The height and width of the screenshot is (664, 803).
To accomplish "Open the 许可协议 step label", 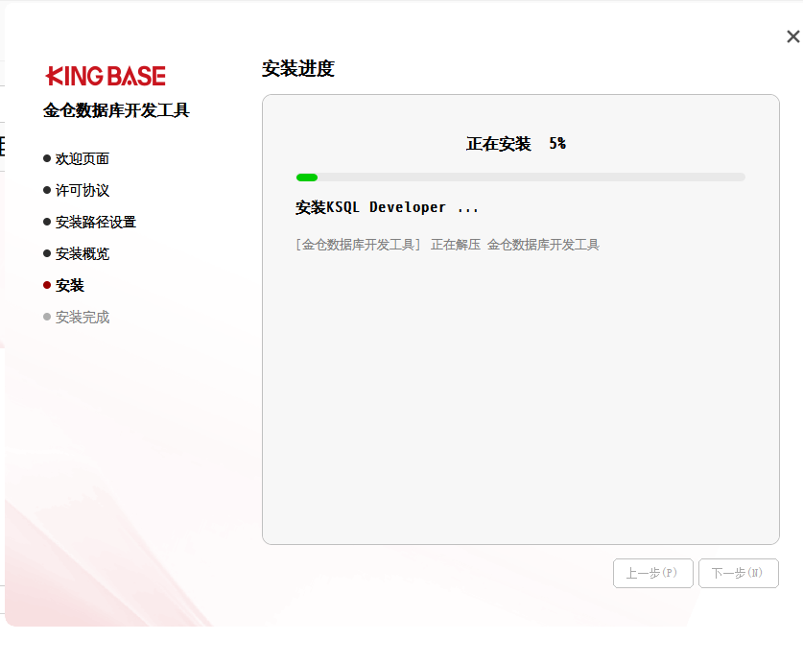I will (83, 191).
